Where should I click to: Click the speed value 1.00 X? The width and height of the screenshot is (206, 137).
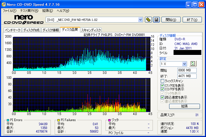point(194,131)
